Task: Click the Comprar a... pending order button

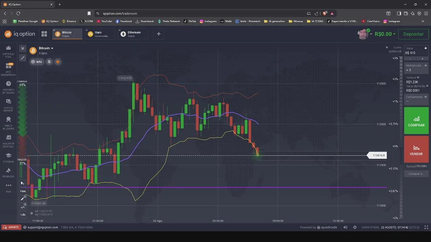Action: coord(416,174)
